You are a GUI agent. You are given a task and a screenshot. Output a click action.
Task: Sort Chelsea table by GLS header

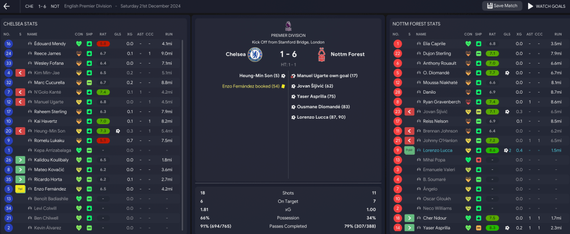117,34
